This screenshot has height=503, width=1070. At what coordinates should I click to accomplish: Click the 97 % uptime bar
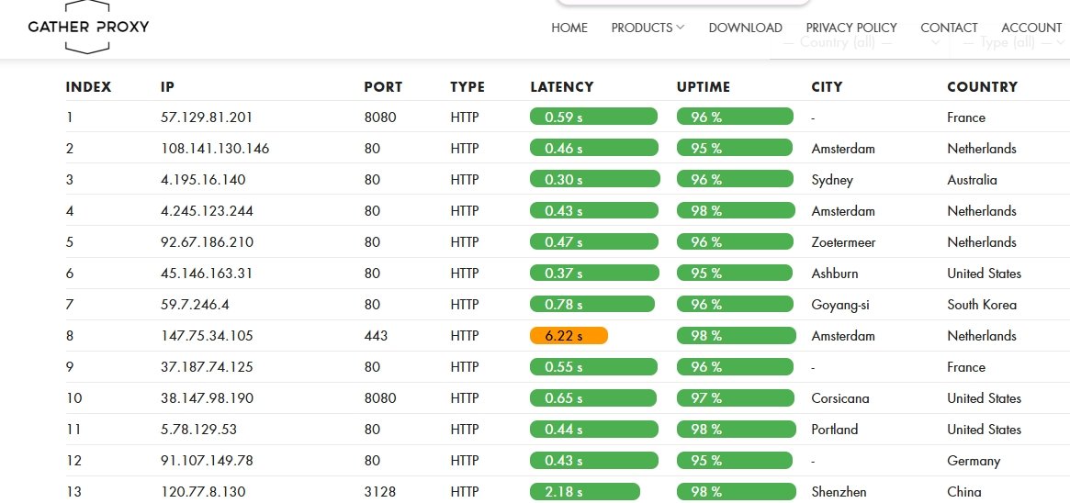(x=736, y=398)
